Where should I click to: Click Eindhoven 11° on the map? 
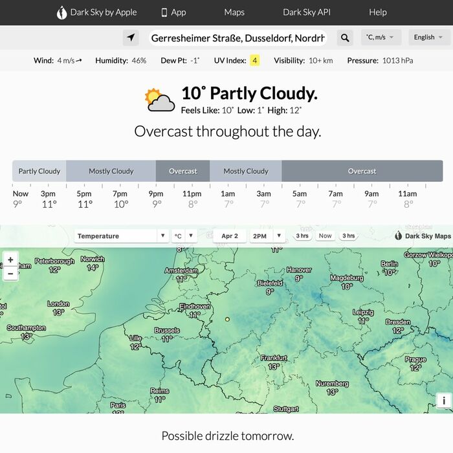(x=195, y=310)
